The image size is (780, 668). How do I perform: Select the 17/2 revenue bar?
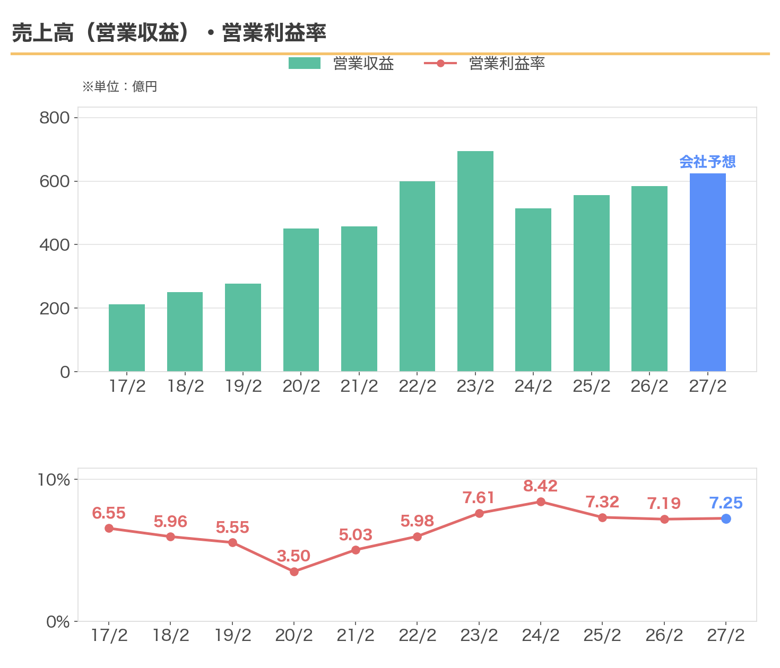127,338
